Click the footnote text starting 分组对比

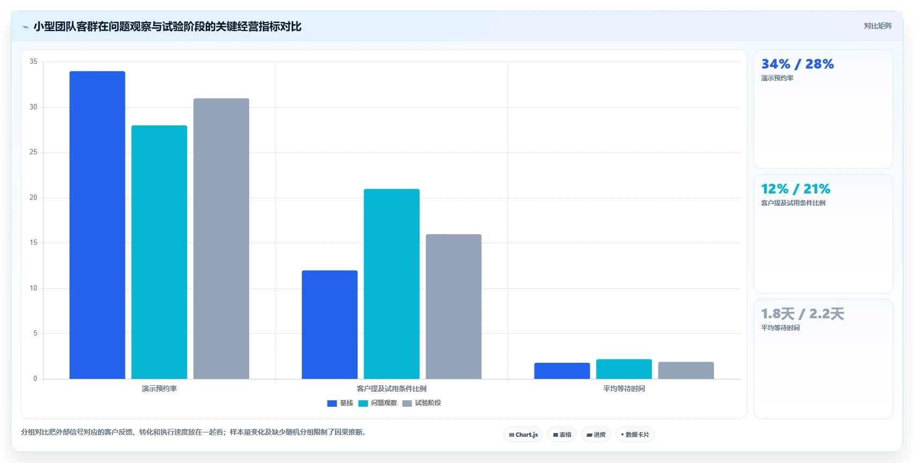click(195, 432)
